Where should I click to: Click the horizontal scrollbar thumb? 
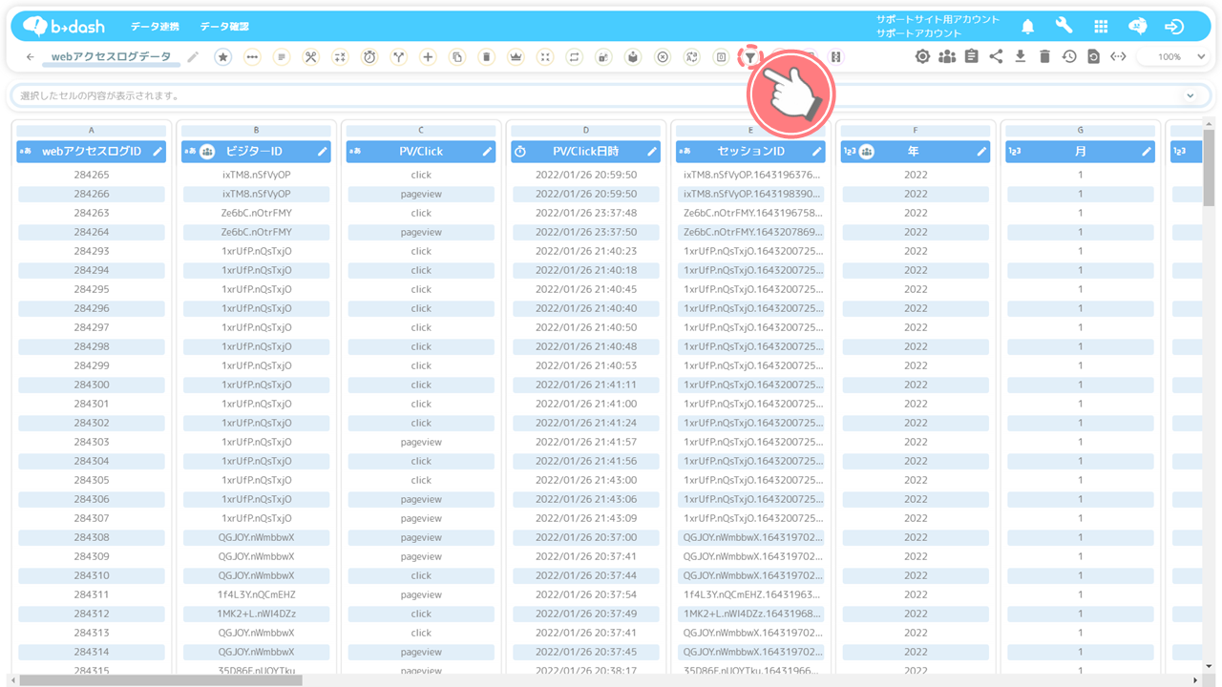pos(160,680)
